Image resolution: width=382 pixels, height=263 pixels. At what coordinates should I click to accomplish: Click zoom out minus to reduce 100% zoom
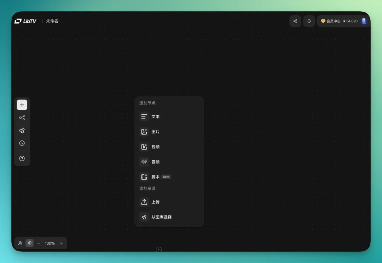click(x=39, y=243)
